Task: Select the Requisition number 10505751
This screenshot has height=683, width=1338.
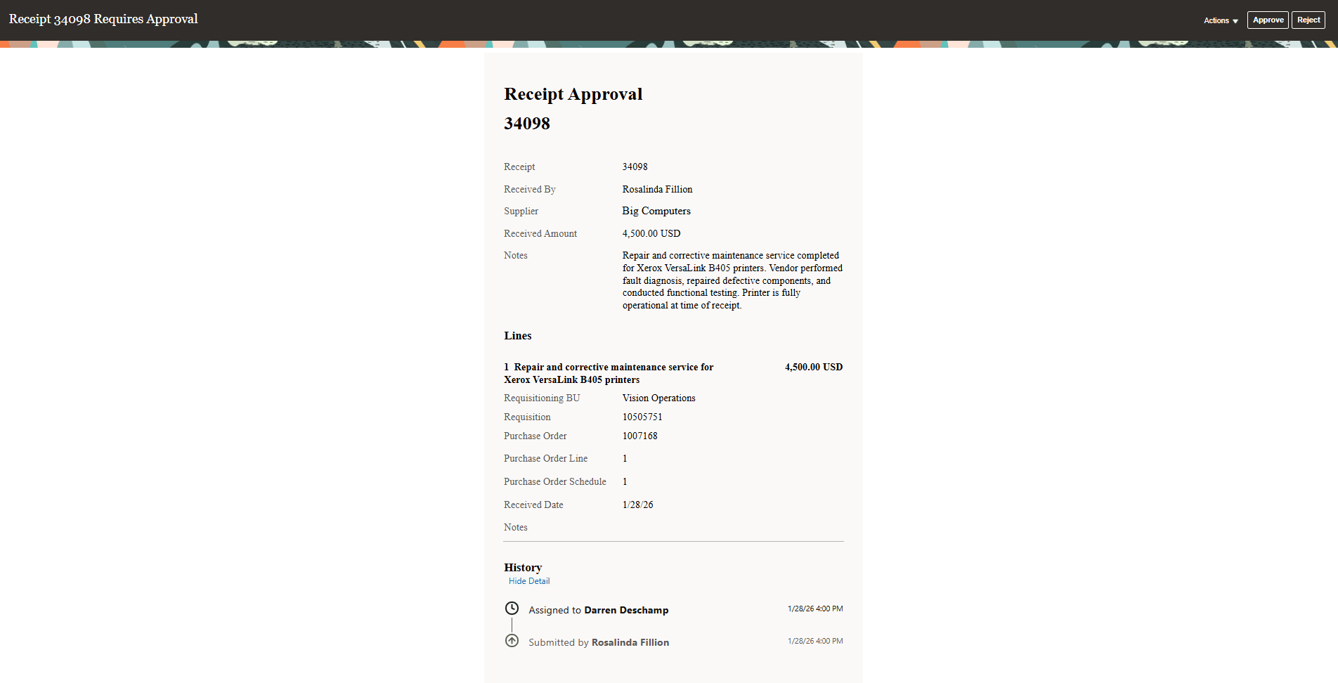Action: click(x=642, y=417)
